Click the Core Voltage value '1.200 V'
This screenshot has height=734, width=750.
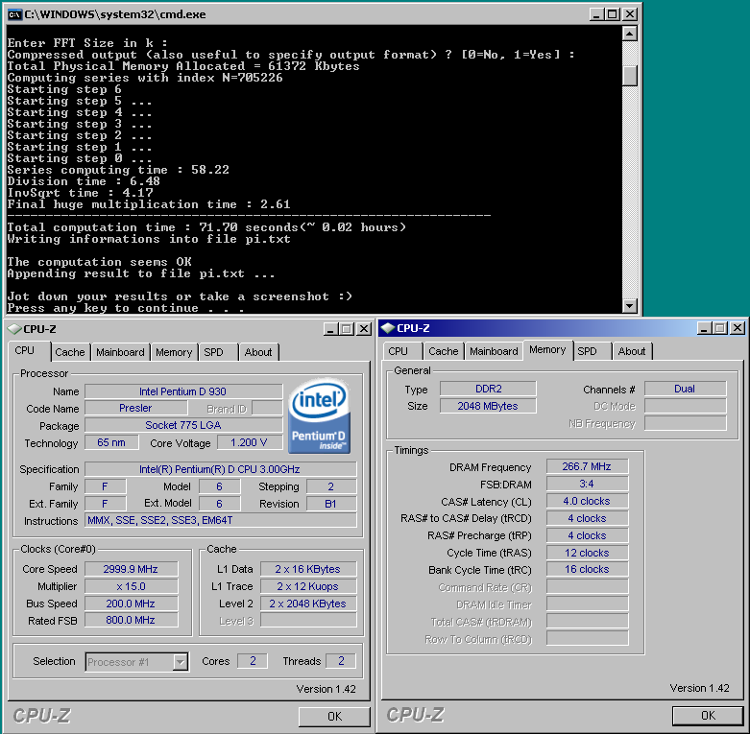pyautogui.click(x=249, y=442)
